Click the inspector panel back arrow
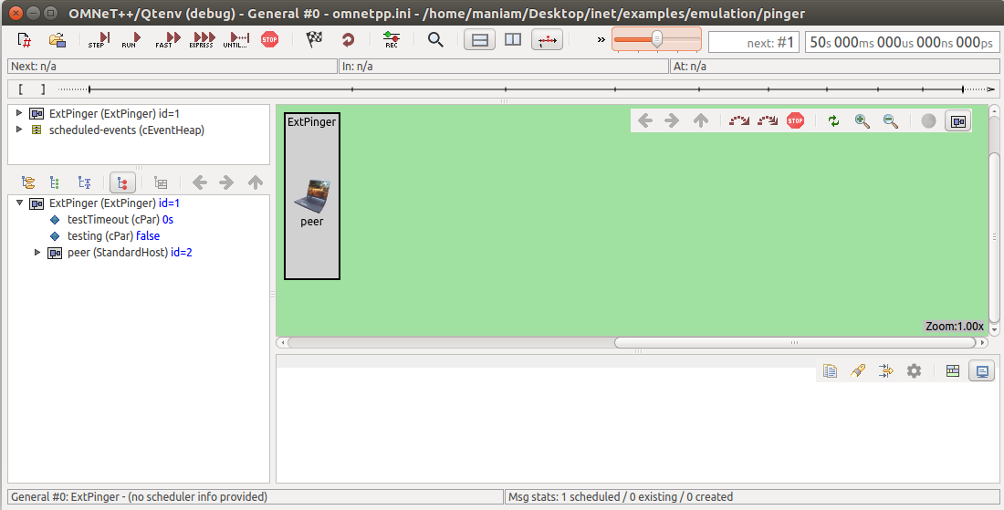 (200, 183)
